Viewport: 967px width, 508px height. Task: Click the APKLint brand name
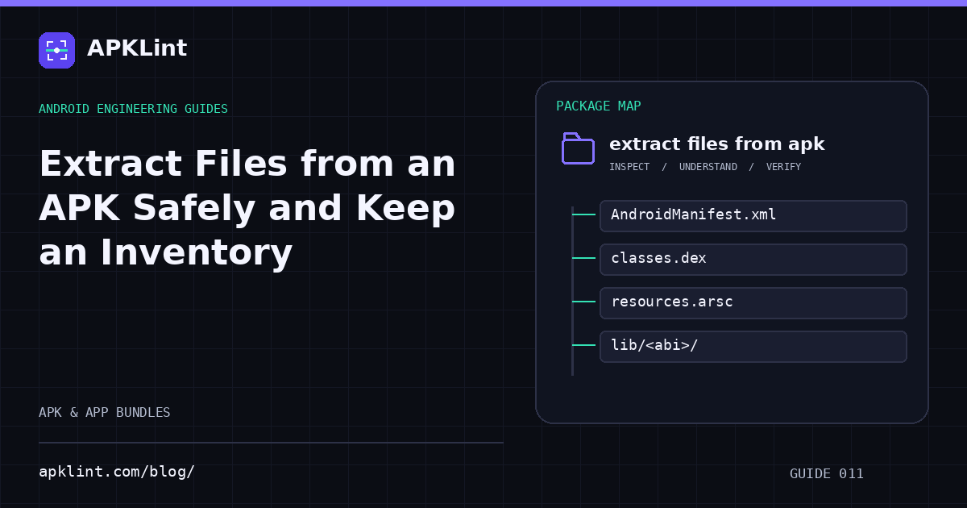coord(137,48)
